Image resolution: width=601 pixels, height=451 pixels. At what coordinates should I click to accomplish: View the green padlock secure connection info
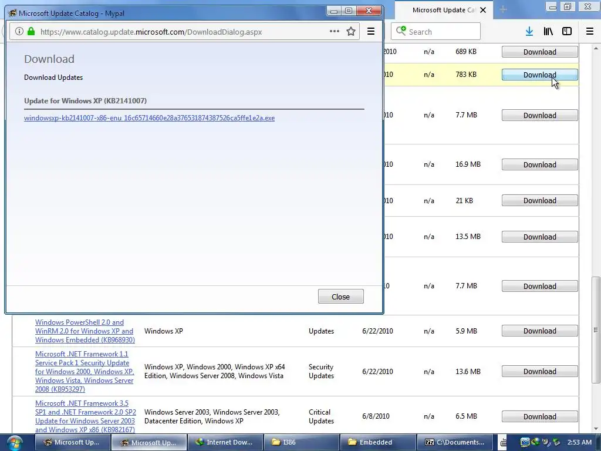click(x=31, y=32)
